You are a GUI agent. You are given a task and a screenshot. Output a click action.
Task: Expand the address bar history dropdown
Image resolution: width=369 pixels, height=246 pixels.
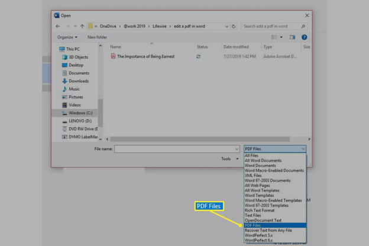[226, 27]
